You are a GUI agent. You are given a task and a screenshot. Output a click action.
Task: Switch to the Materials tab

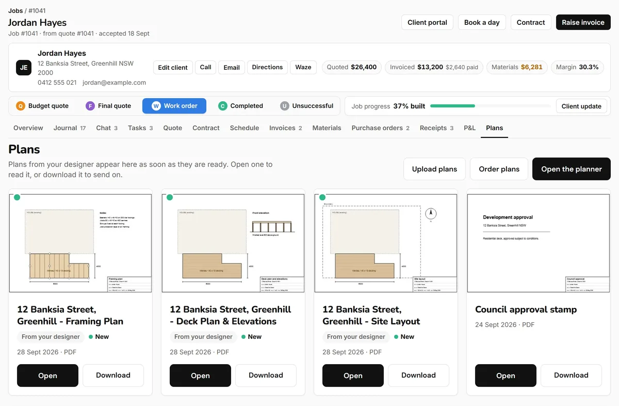point(327,128)
